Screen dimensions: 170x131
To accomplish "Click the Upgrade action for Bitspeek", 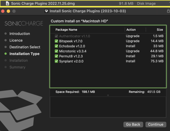I will [x=133, y=41].
